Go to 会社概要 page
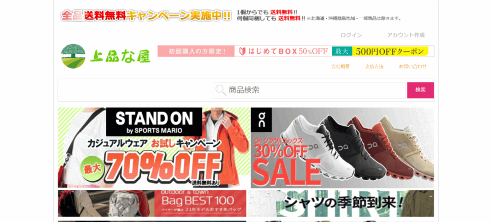 [341, 66]
